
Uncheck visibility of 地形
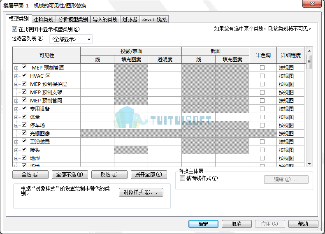(24, 158)
